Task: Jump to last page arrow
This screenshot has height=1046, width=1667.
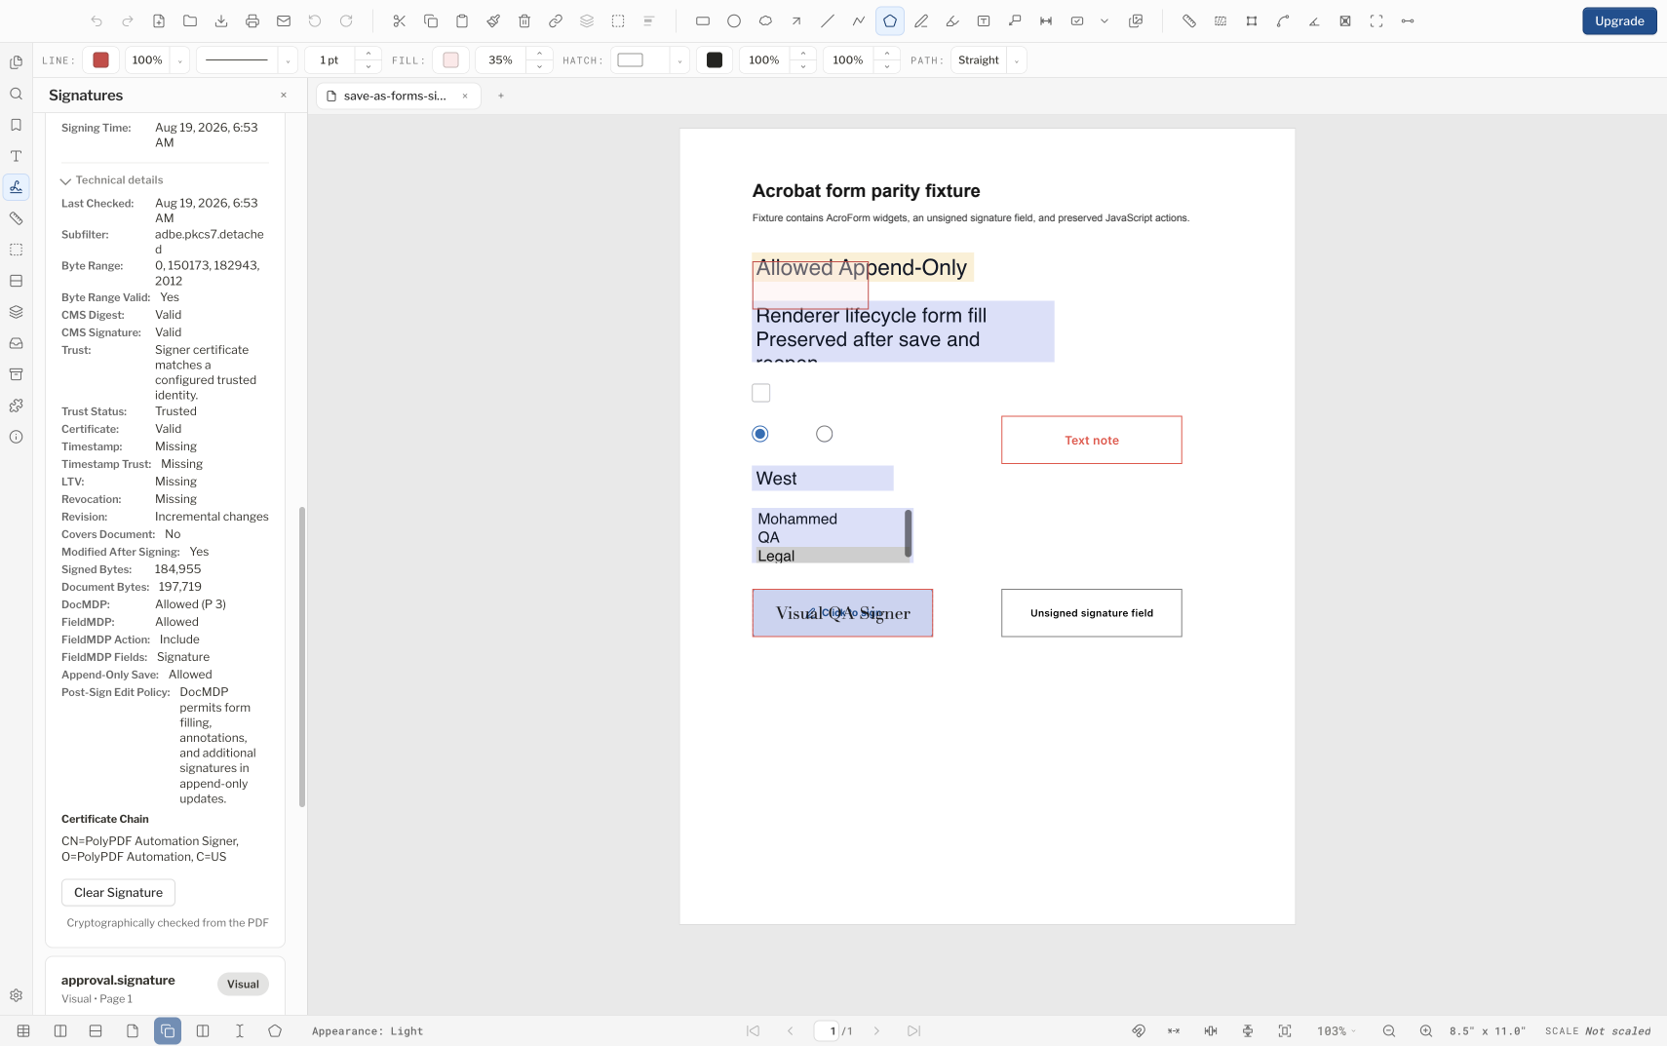Action: point(912,1030)
